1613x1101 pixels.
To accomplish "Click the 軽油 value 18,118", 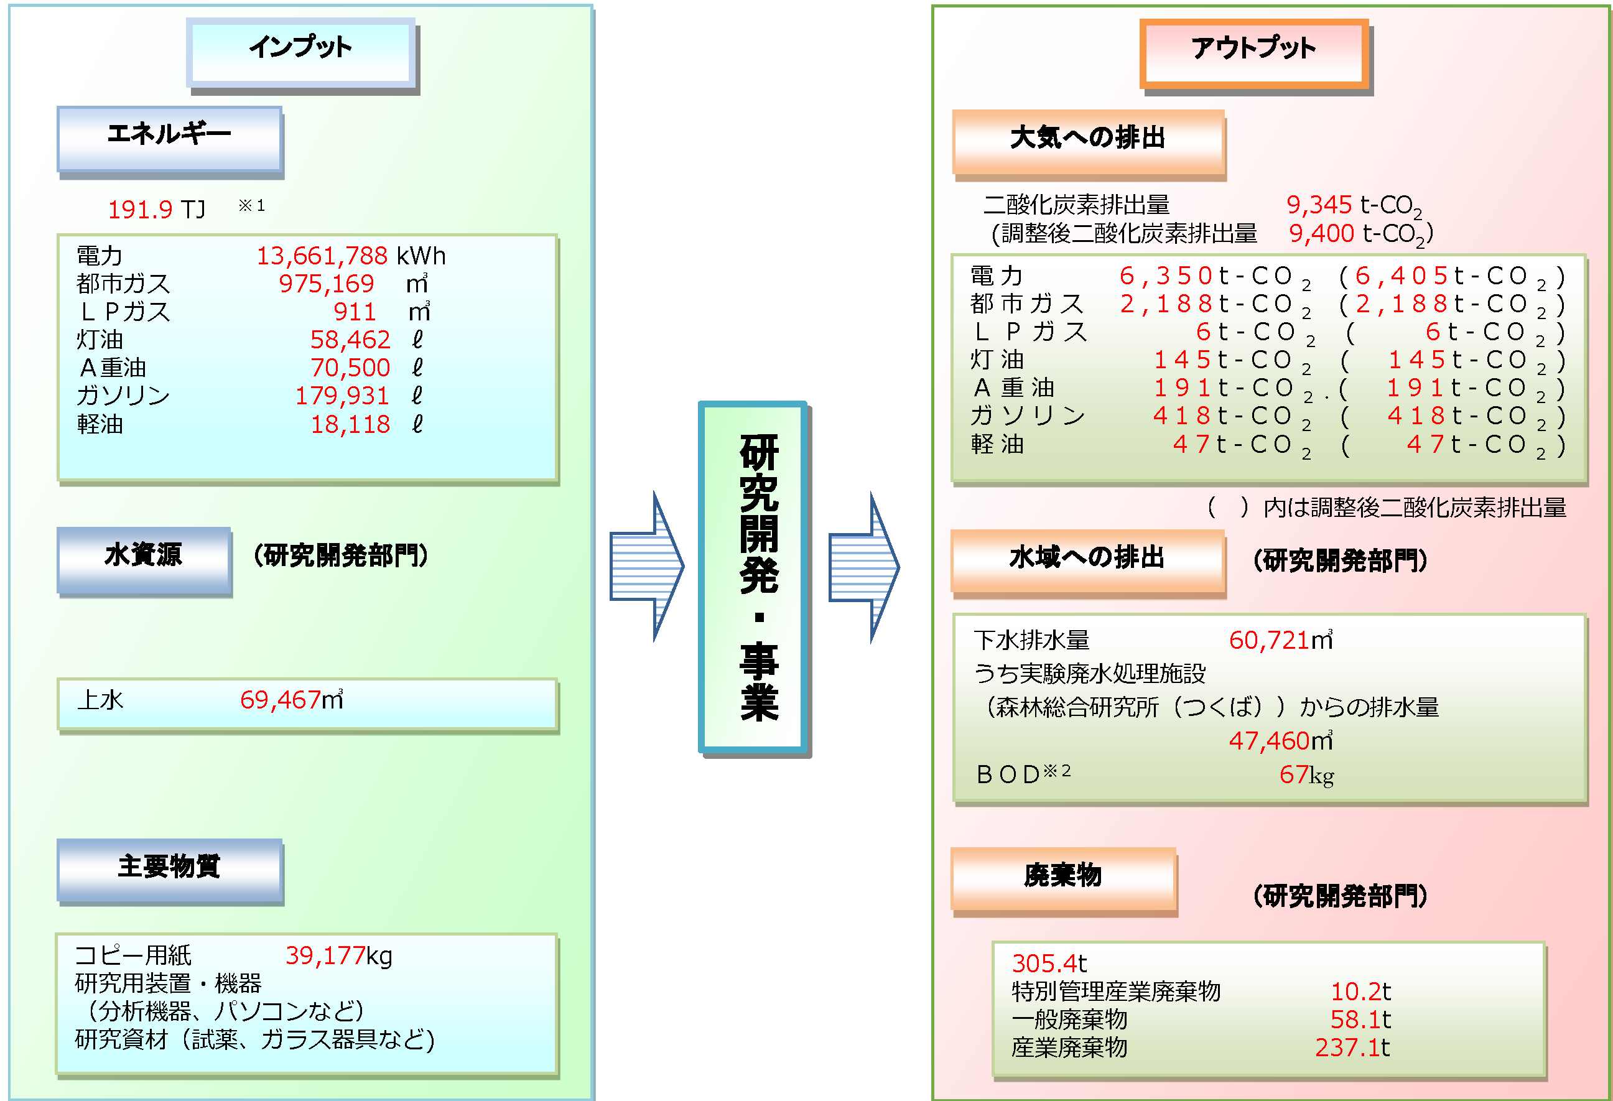I will coord(350,424).
